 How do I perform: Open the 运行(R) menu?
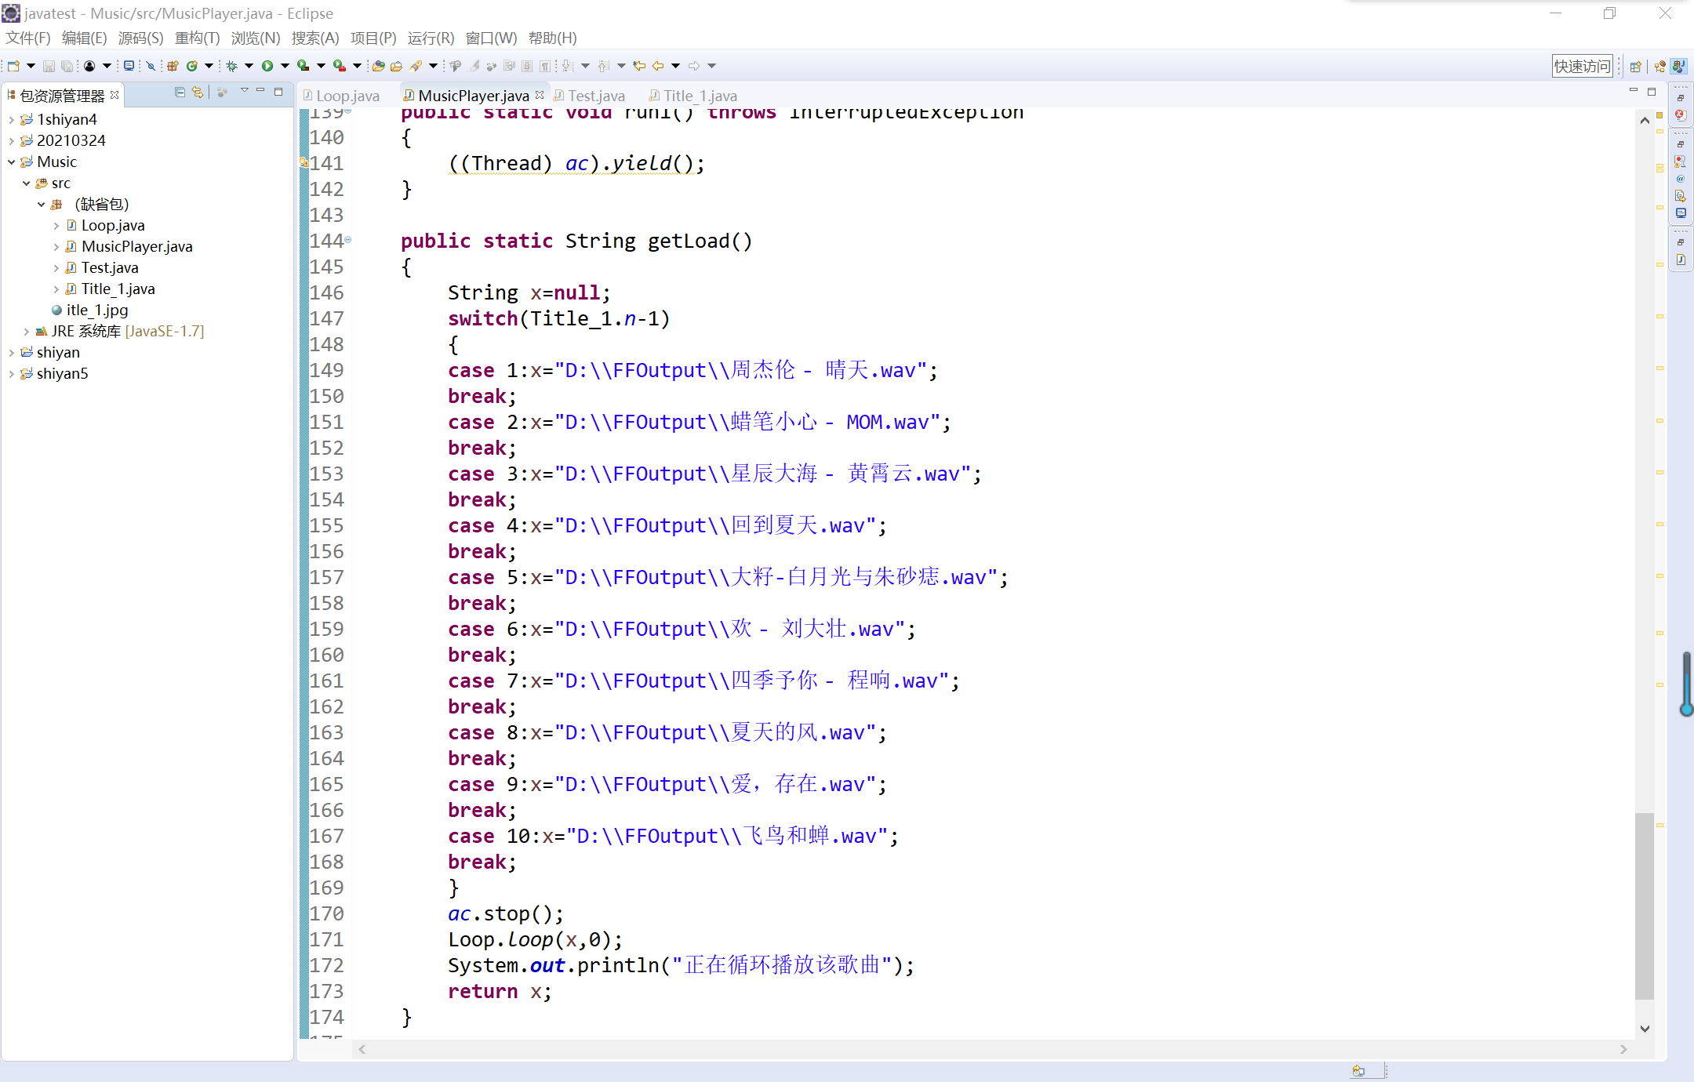[430, 38]
